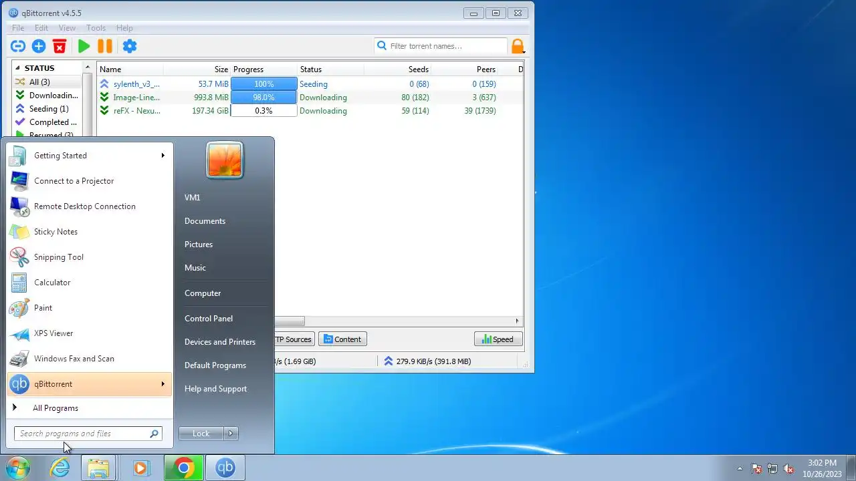Click the Speed graph button
The height and width of the screenshot is (481, 856).
coord(498,339)
